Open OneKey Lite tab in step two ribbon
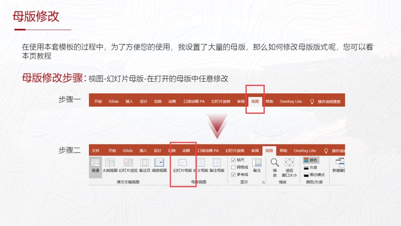Viewport: 401px width, 226px height. 305,151
